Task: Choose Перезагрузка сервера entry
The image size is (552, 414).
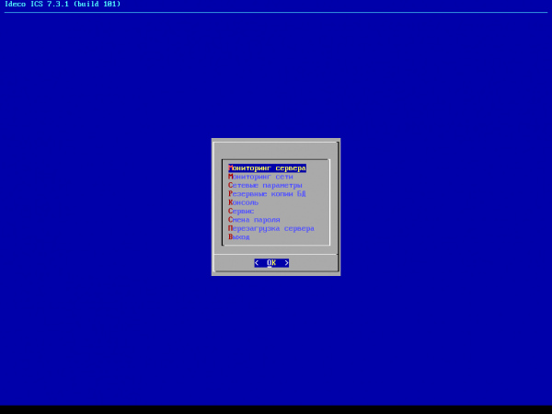Action: pyautogui.click(x=271, y=228)
